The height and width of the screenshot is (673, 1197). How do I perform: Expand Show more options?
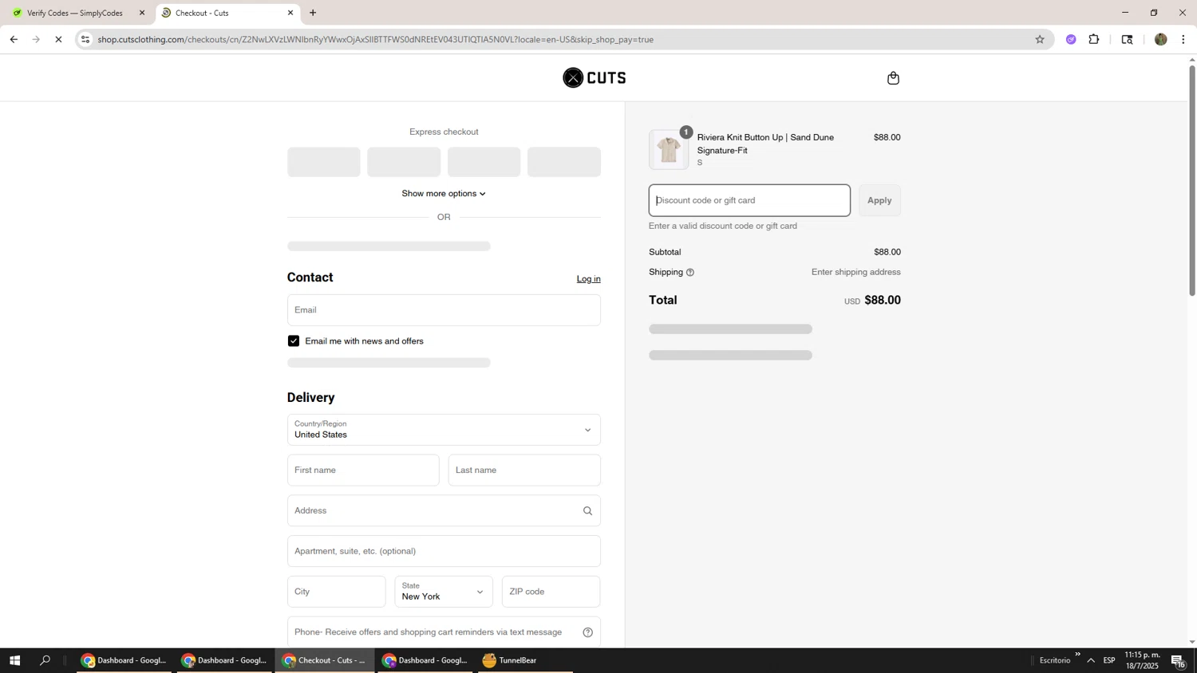pos(444,194)
